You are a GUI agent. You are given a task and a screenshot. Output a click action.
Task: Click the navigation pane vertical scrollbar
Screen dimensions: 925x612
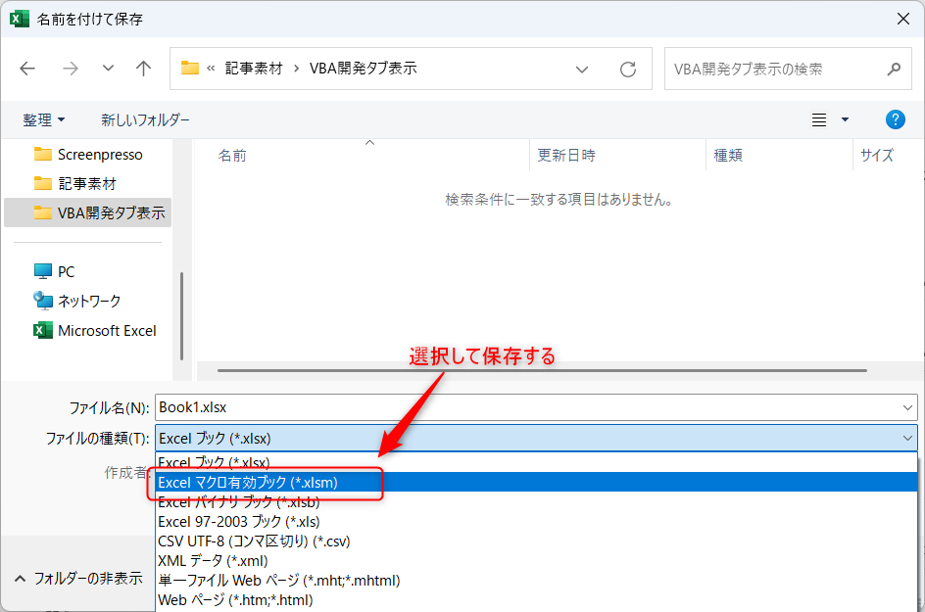[x=181, y=316]
